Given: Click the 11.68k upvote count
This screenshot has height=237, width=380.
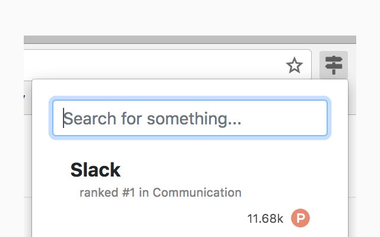Looking at the screenshot, I should (265, 219).
